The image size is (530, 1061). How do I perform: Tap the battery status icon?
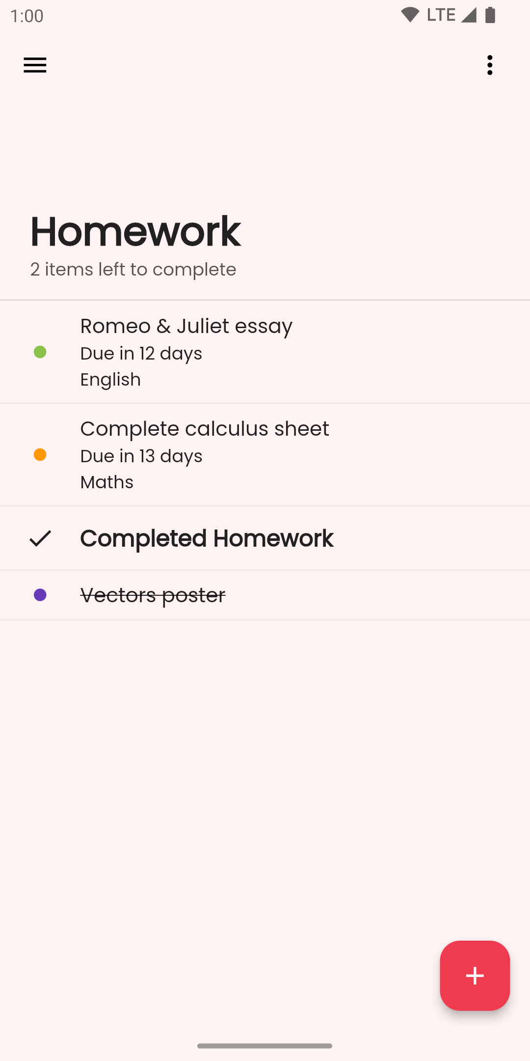490,15
